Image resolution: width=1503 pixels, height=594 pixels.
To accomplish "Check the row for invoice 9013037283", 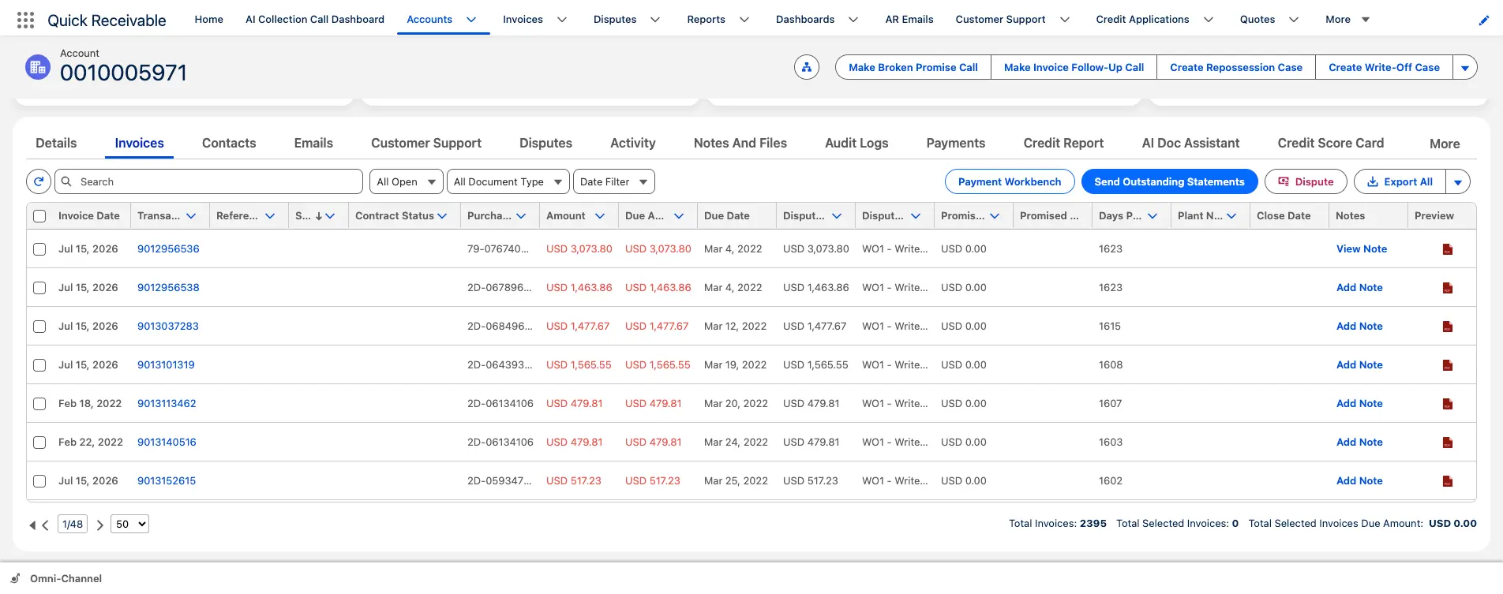I will click(39, 327).
